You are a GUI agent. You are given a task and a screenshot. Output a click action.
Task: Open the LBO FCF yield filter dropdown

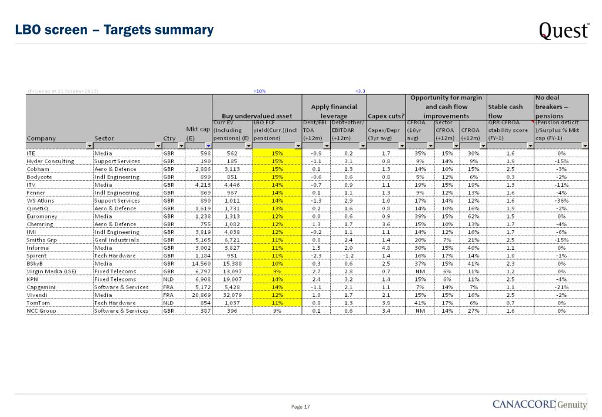pyautogui.click(x=298, y=145)
